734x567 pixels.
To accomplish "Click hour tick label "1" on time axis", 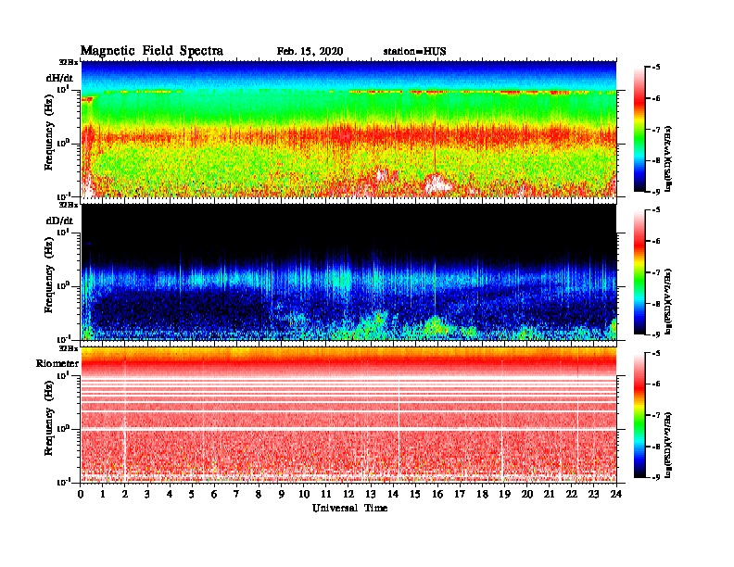I will pyautogui.click(x=103, y=494).
